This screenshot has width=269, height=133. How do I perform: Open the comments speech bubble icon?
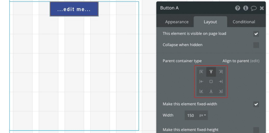click(254, 8)
